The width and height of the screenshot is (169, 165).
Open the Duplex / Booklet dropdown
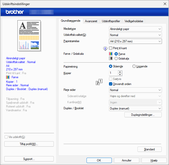[x=135, y=108]
